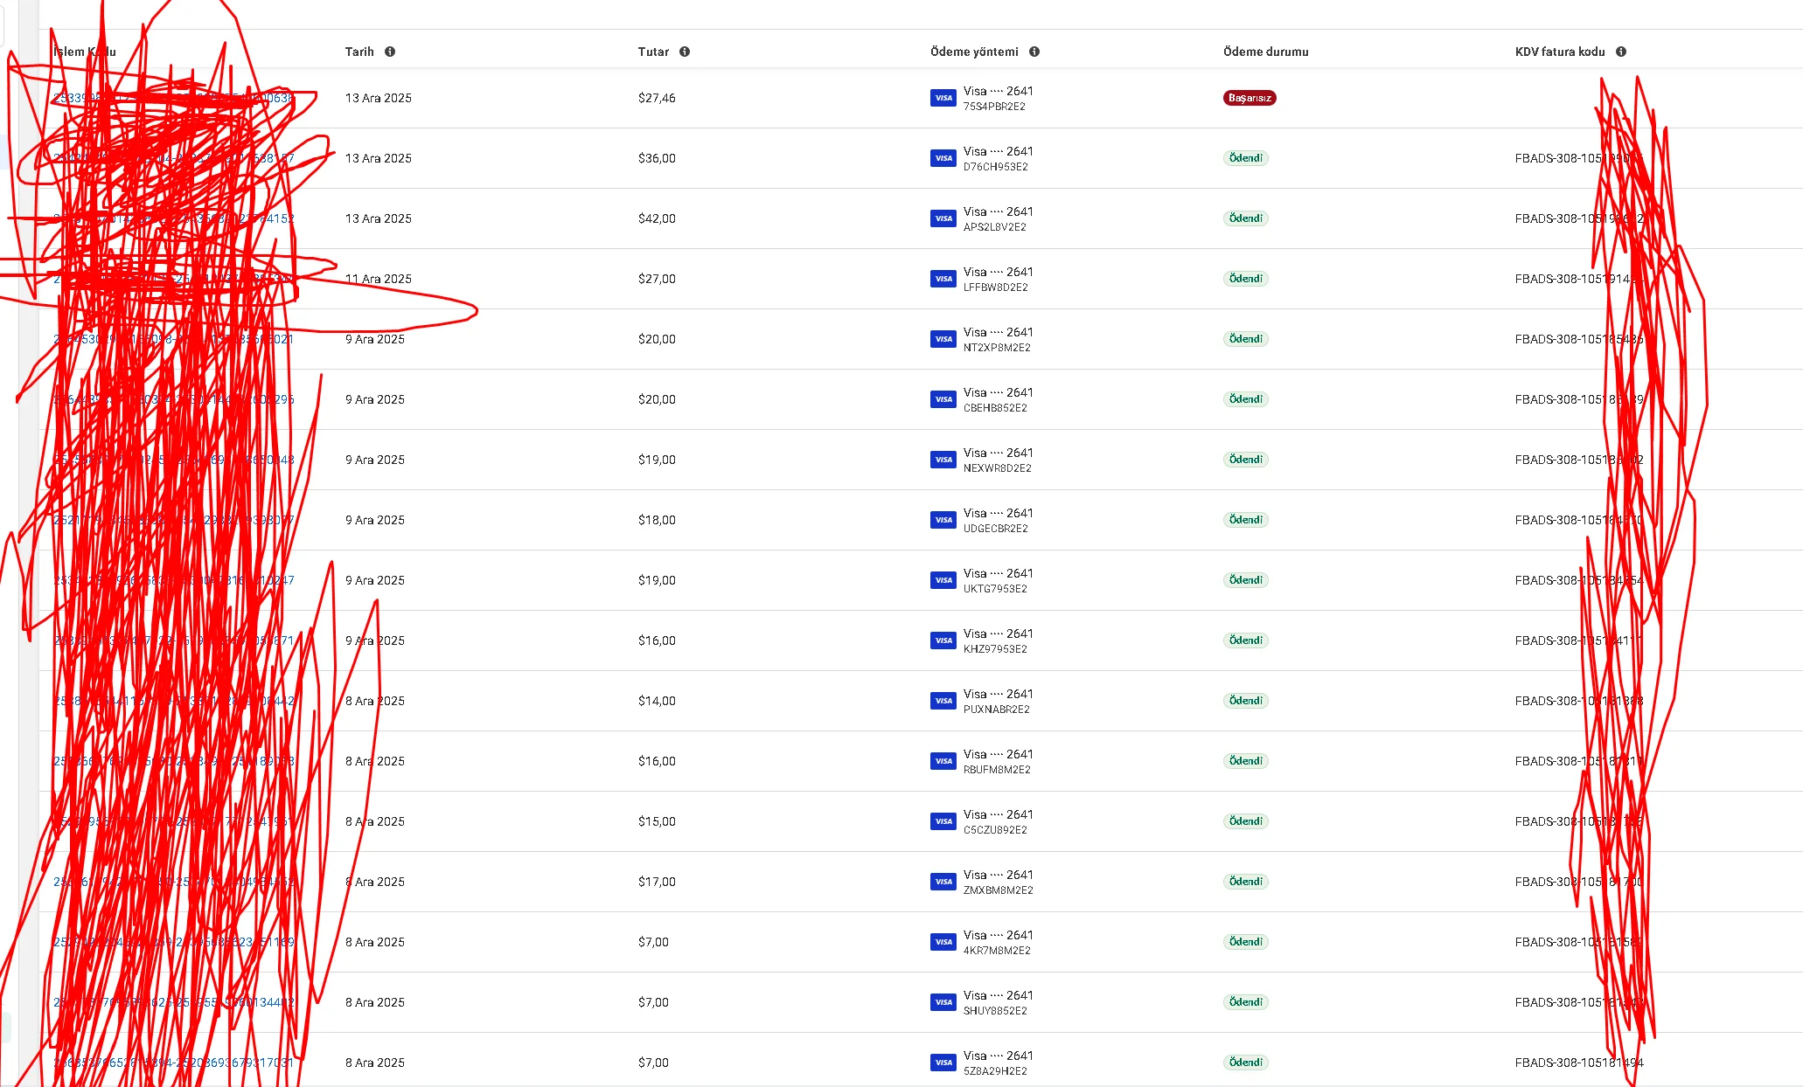Screen dimensions: 1803x1087
Task: Click Ödendi badge in the $14,00 row
Action: [x=1245, y=701]
